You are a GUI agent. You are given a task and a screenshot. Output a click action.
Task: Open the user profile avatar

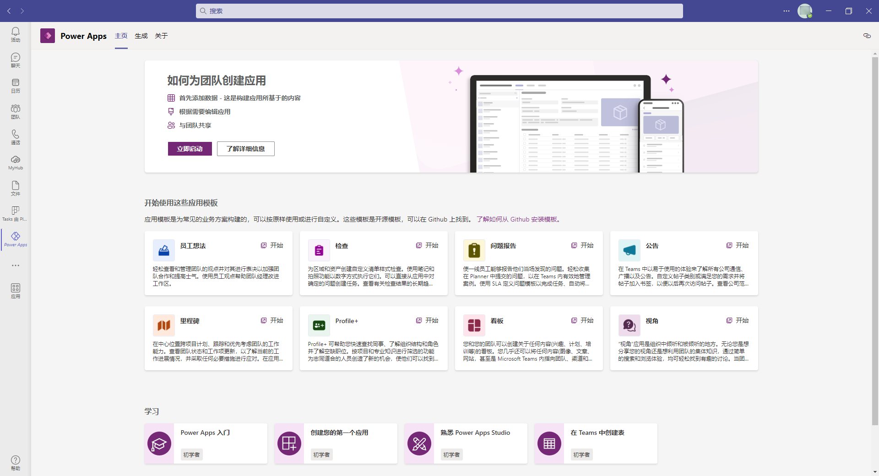click(x=805, y=11)
